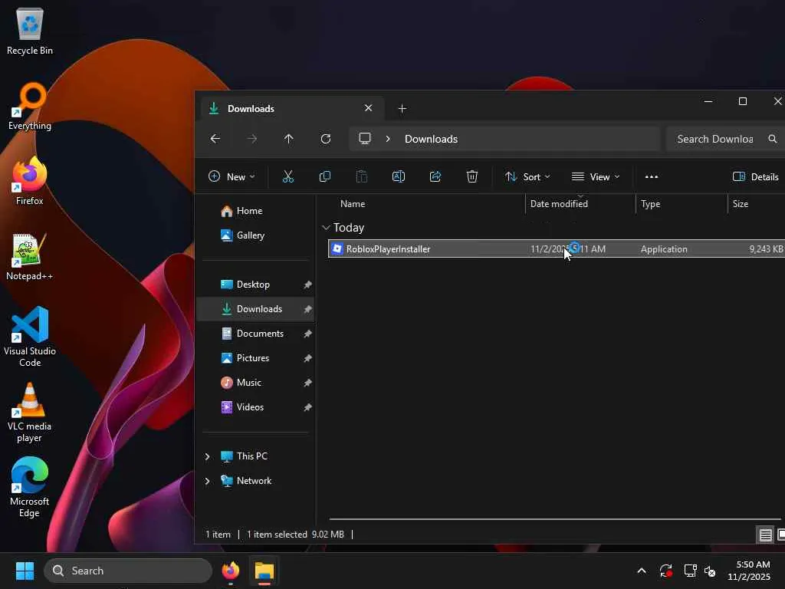Click the network tray icon
The height and width of the screenshot is (589, 785).
coord(691,571)
